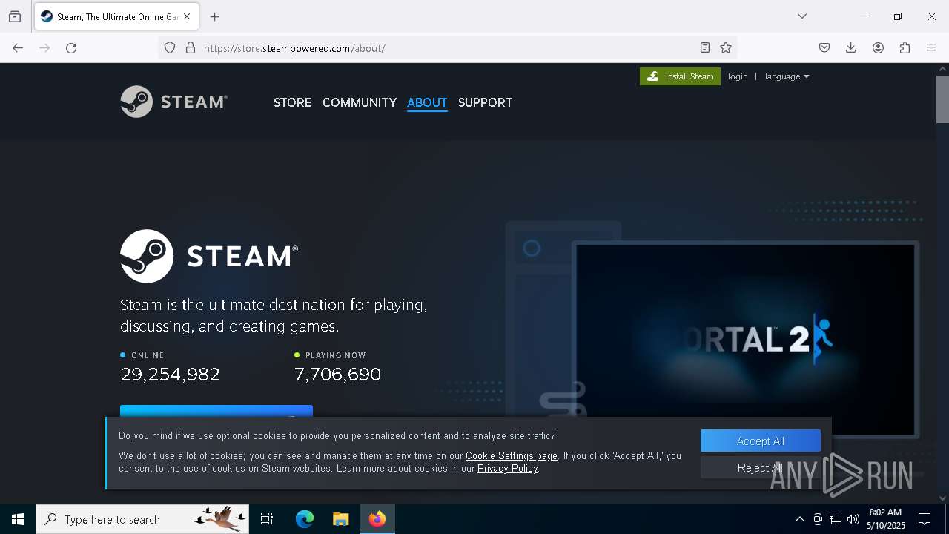Show hidden system tray icons
This screenshot has width=949, height=534.
pyautogui.click(x=799, y=519)
